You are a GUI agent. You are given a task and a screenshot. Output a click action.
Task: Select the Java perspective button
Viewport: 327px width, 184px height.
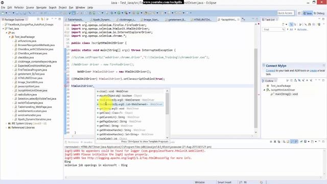308,13
